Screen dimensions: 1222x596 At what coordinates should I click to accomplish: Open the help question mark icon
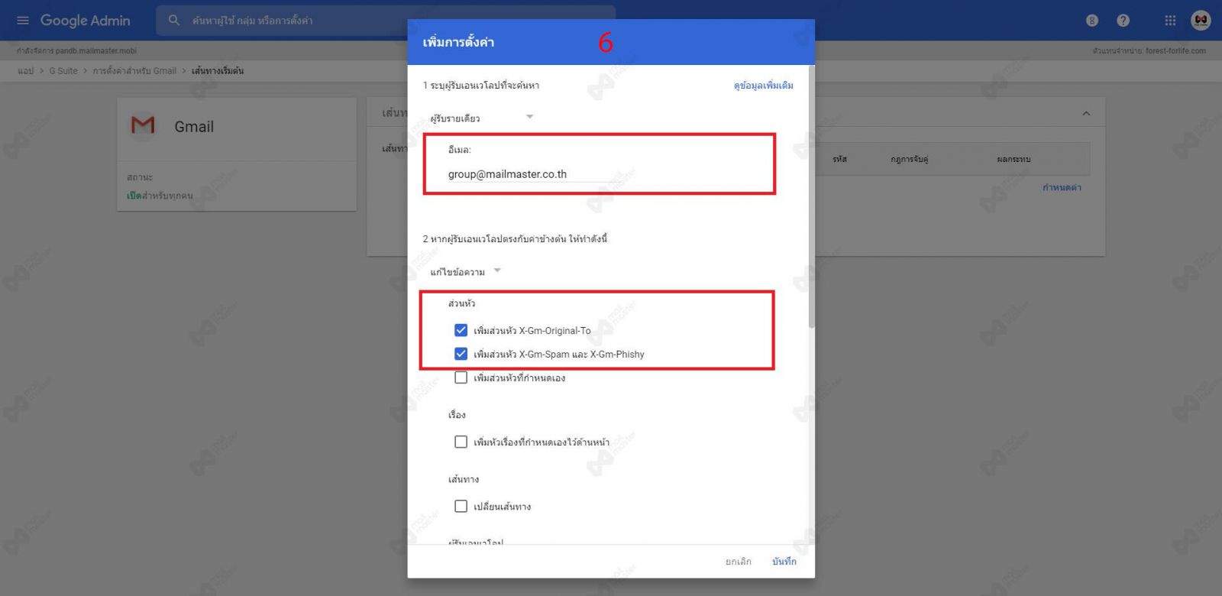[1123, 21]
